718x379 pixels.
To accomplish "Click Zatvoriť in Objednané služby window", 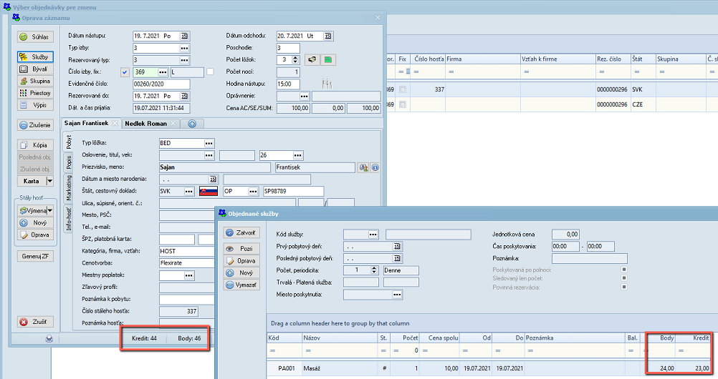I will [240, 233].
